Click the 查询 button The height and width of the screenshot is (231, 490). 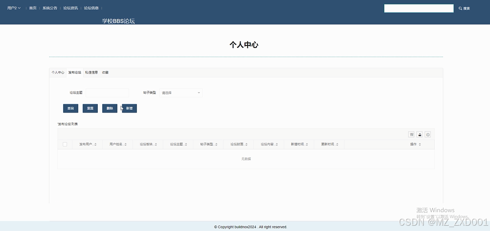(x=71, y=108)
